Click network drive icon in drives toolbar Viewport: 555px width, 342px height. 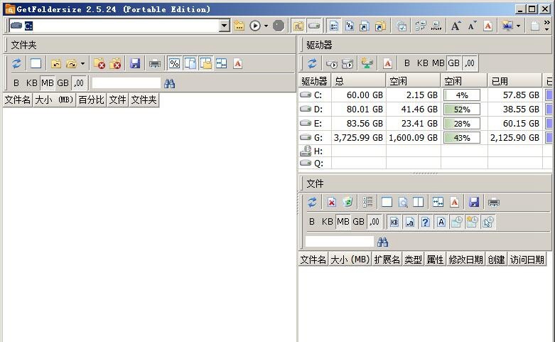pos(367,64)
